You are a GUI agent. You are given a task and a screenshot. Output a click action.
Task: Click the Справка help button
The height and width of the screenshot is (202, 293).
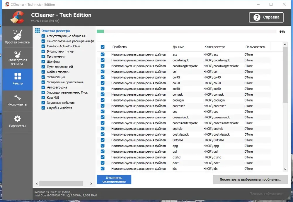(x=266, y=17)
